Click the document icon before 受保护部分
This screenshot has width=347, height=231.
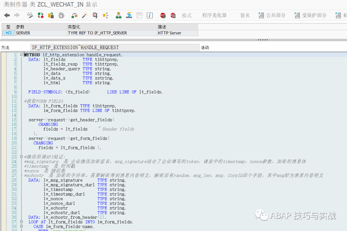297,15
